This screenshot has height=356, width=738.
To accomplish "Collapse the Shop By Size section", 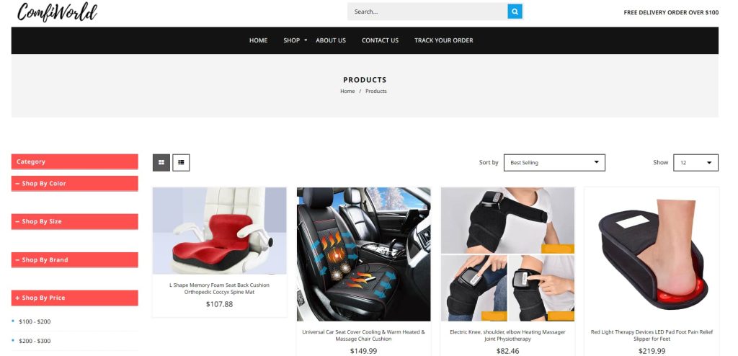I will coord(75,222).
